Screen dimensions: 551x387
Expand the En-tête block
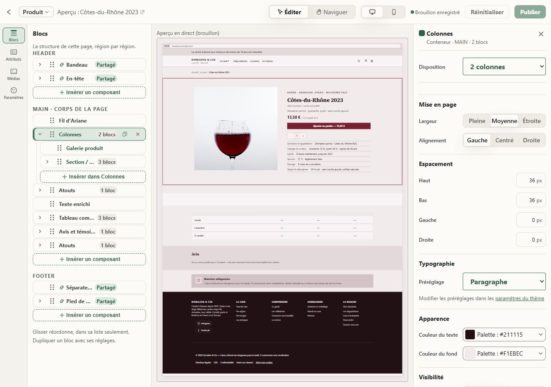(40, 78)
